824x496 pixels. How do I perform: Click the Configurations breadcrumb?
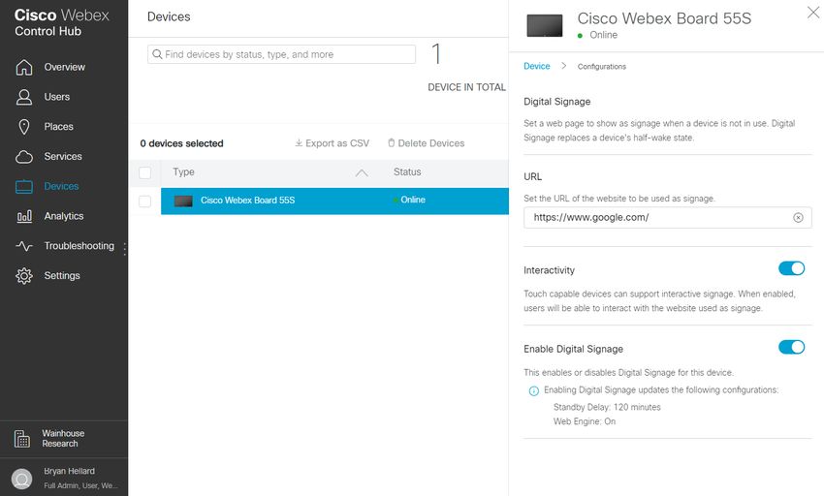[602, 67]
